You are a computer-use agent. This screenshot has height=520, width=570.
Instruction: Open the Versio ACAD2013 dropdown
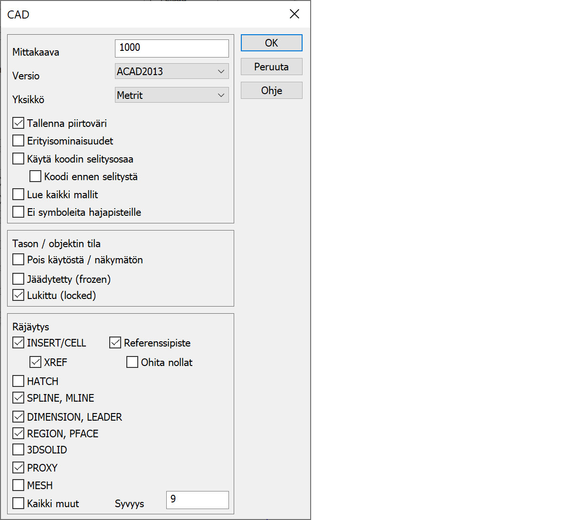pos(171,71)
